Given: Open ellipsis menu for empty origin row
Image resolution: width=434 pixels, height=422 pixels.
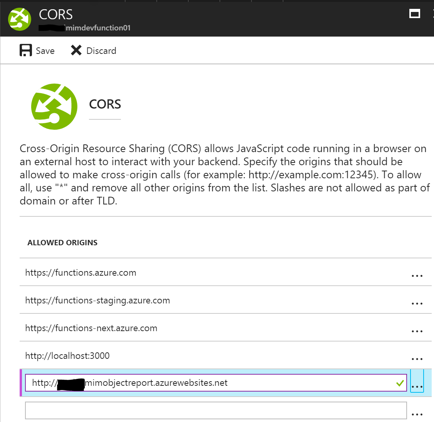Looking at the screenshot, I should click(417, 414).
